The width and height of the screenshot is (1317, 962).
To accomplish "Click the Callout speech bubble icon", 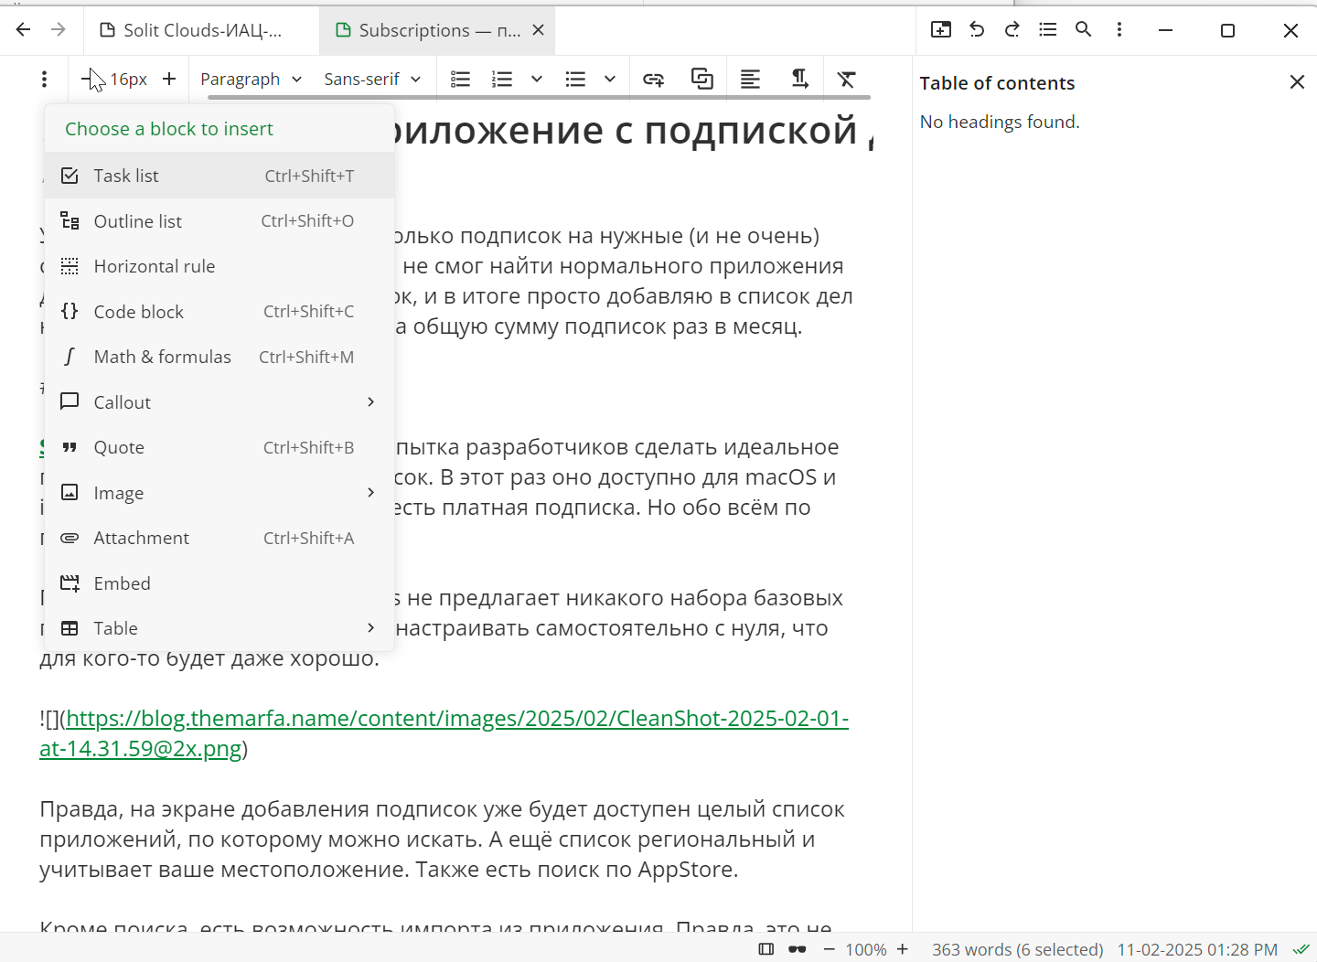I will (x=70, y=401).
